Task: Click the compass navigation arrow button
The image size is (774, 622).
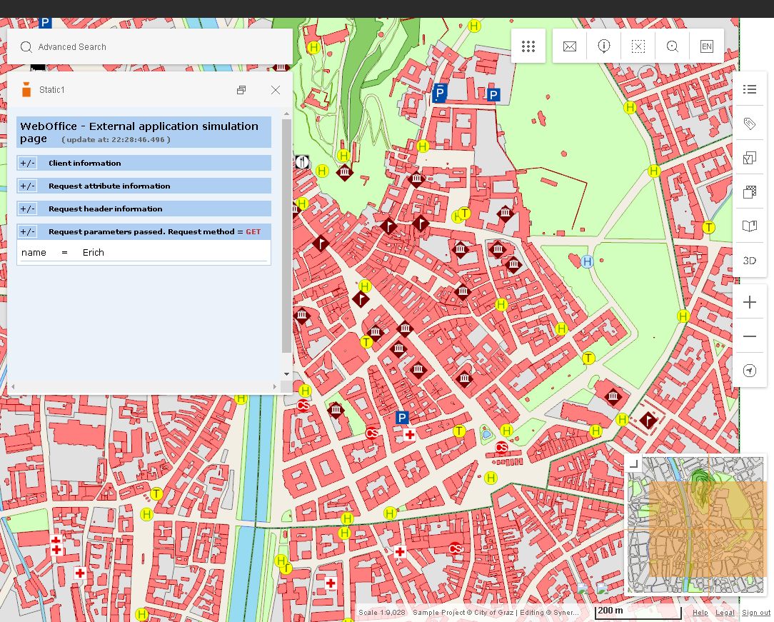Action: point(749,371)
